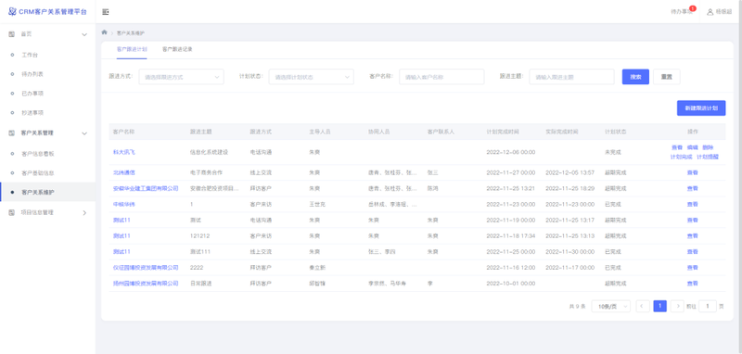Click 查看 in the 仪征园博投资发展 row

[x=692, y=268]
